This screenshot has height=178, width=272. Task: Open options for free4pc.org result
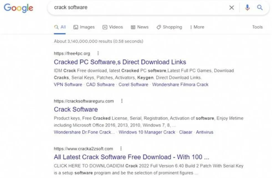click(x=98, y=53)
